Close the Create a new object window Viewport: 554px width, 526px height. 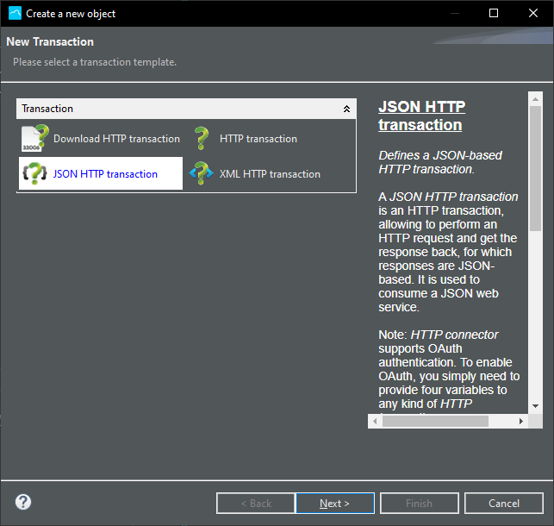point(533,13)
